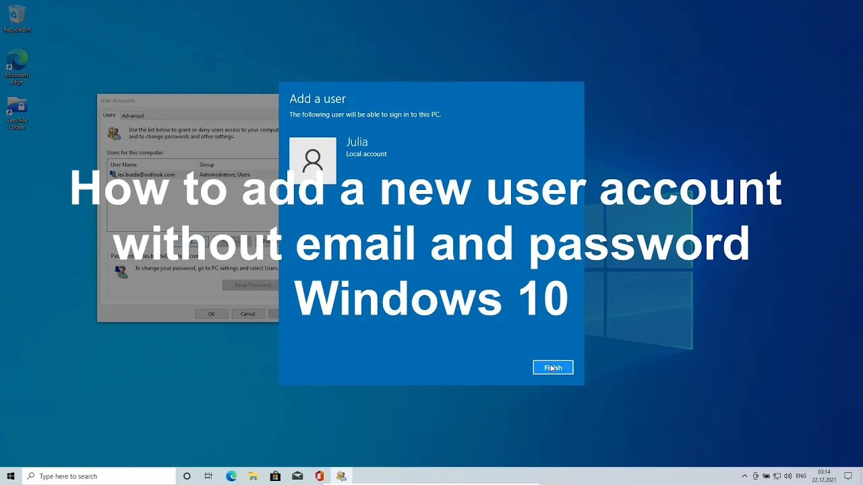This screenshot has width=863, height=485.
Task: Click the Meet Now tray icon
Action: tap(755, 476)
